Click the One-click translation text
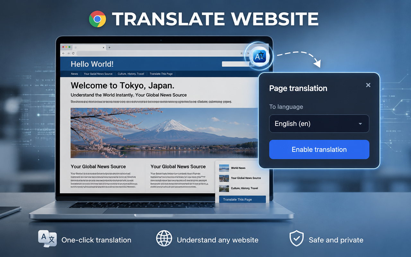Screen dimensions: 411x257 pyautogui.click(x=96, y=240)
